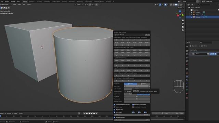Toggle the Original Only checkbox

[115, 110]
